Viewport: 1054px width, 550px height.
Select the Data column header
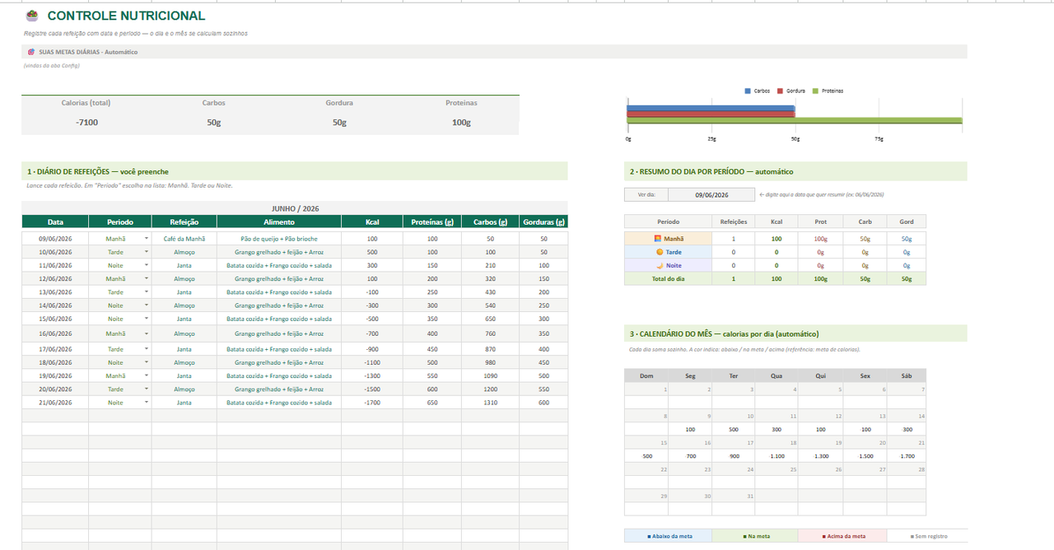pyautogui.click(x=55, y=221)
